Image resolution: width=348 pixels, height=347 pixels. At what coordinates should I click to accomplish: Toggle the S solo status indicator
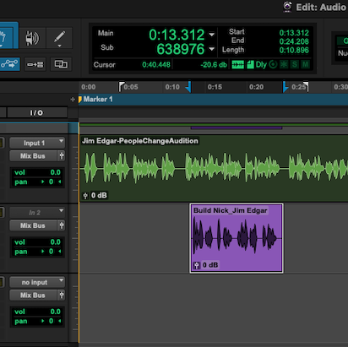point(295,64)
